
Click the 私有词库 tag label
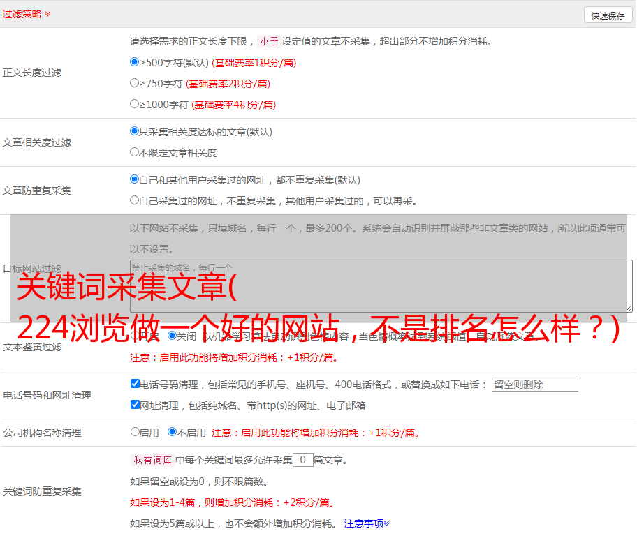[151, 460]
